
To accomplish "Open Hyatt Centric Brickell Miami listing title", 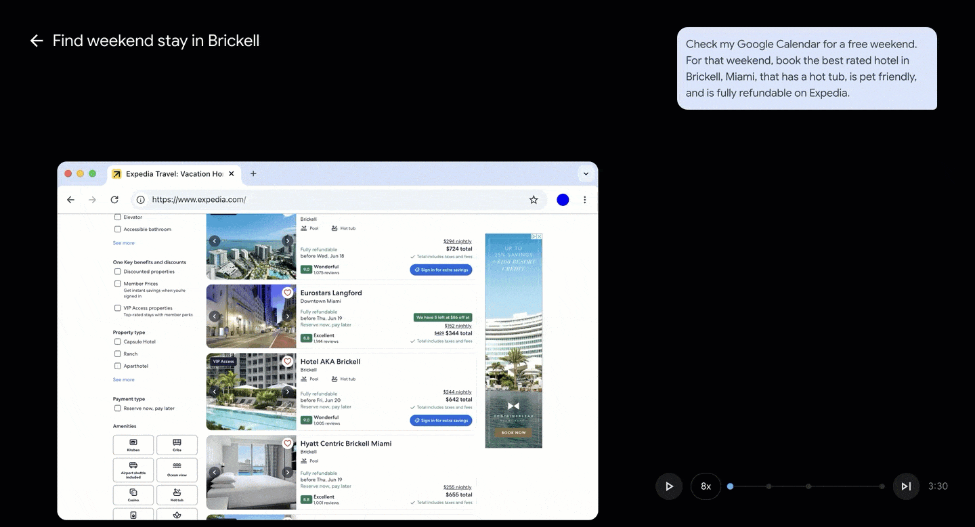I will [346, 444].
